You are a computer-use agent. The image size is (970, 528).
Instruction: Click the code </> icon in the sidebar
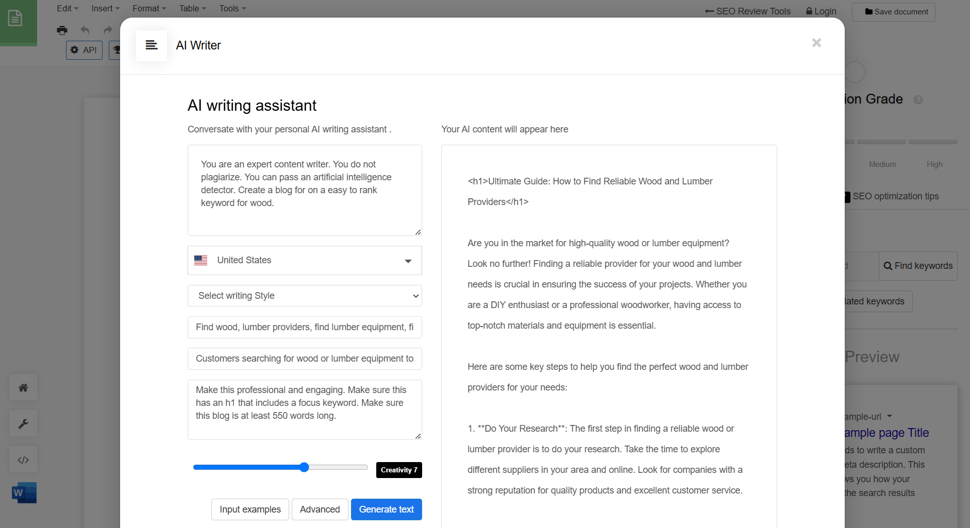(23, 459)
